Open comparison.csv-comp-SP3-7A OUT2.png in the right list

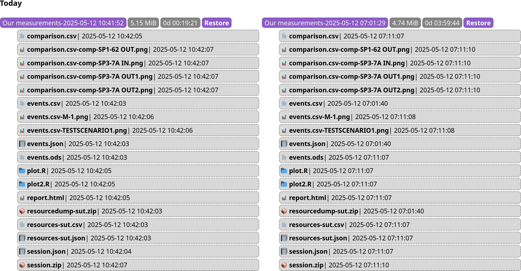pos(351,90)
